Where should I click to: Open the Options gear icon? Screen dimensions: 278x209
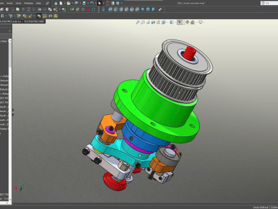point(118,3)
